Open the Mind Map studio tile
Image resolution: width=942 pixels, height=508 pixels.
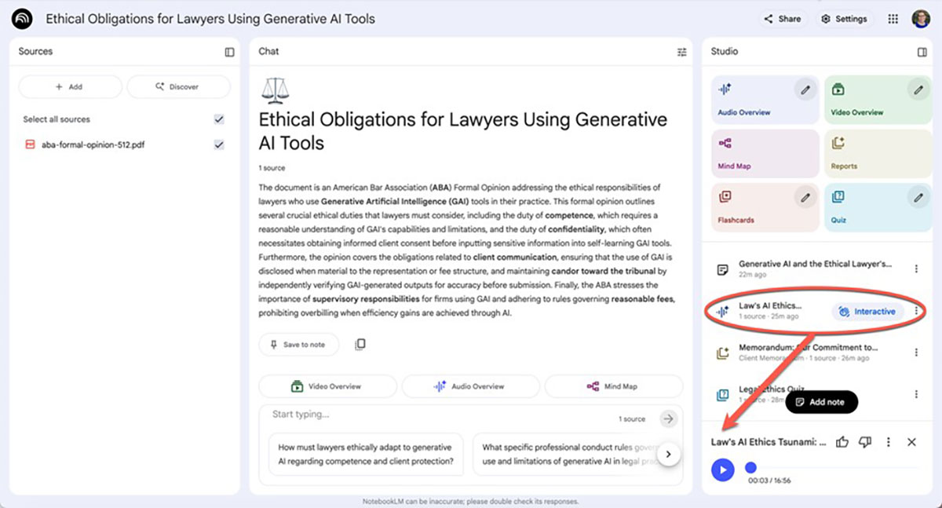[761, 152]
